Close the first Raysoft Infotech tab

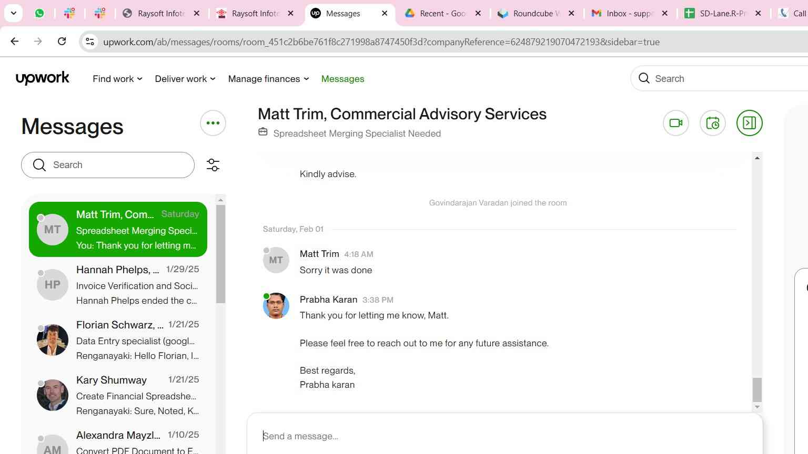coord(197,13)
